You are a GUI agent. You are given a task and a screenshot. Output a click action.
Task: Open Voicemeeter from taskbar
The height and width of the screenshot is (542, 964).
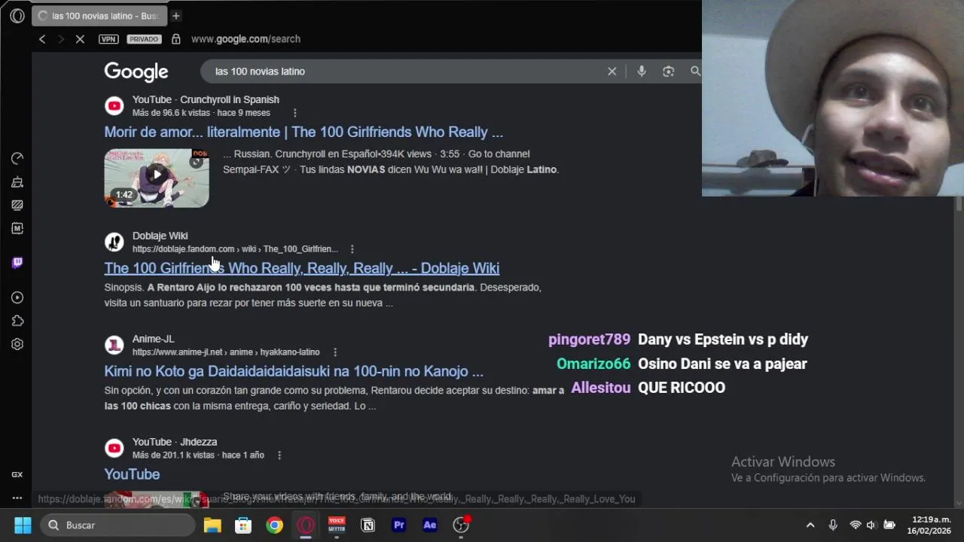(x=337, y=525)
